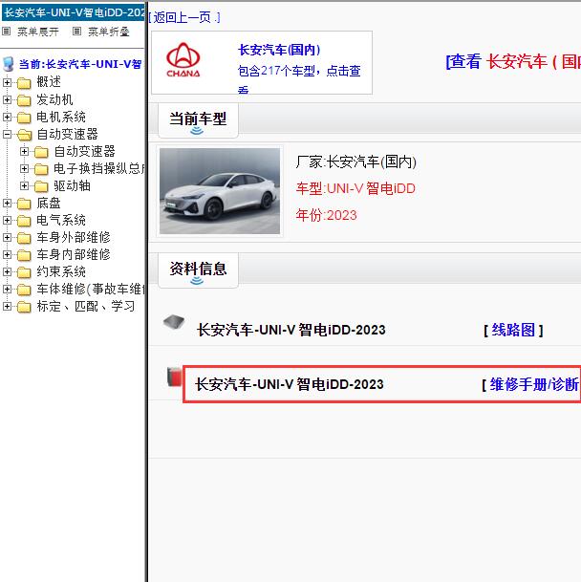The image size is (581, 582).
Task: Click the 厂家:长安汽车(国内) text
Action: (x=356, y=162)
